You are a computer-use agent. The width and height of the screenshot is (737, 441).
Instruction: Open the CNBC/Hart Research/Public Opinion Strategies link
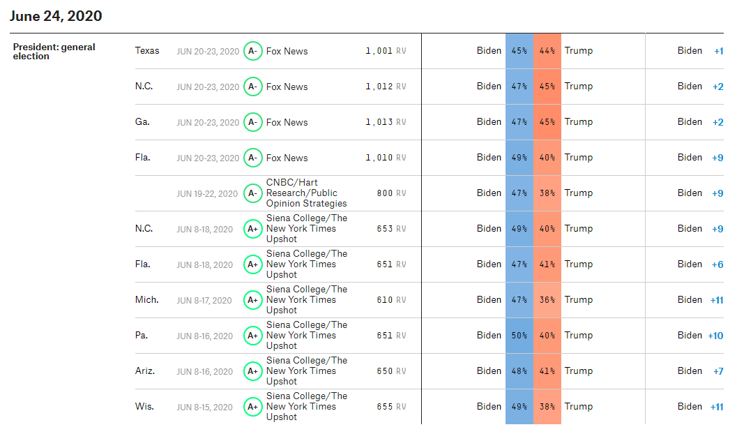307,193
